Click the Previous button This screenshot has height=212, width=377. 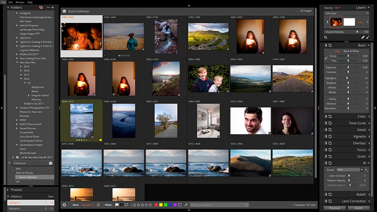334,208
